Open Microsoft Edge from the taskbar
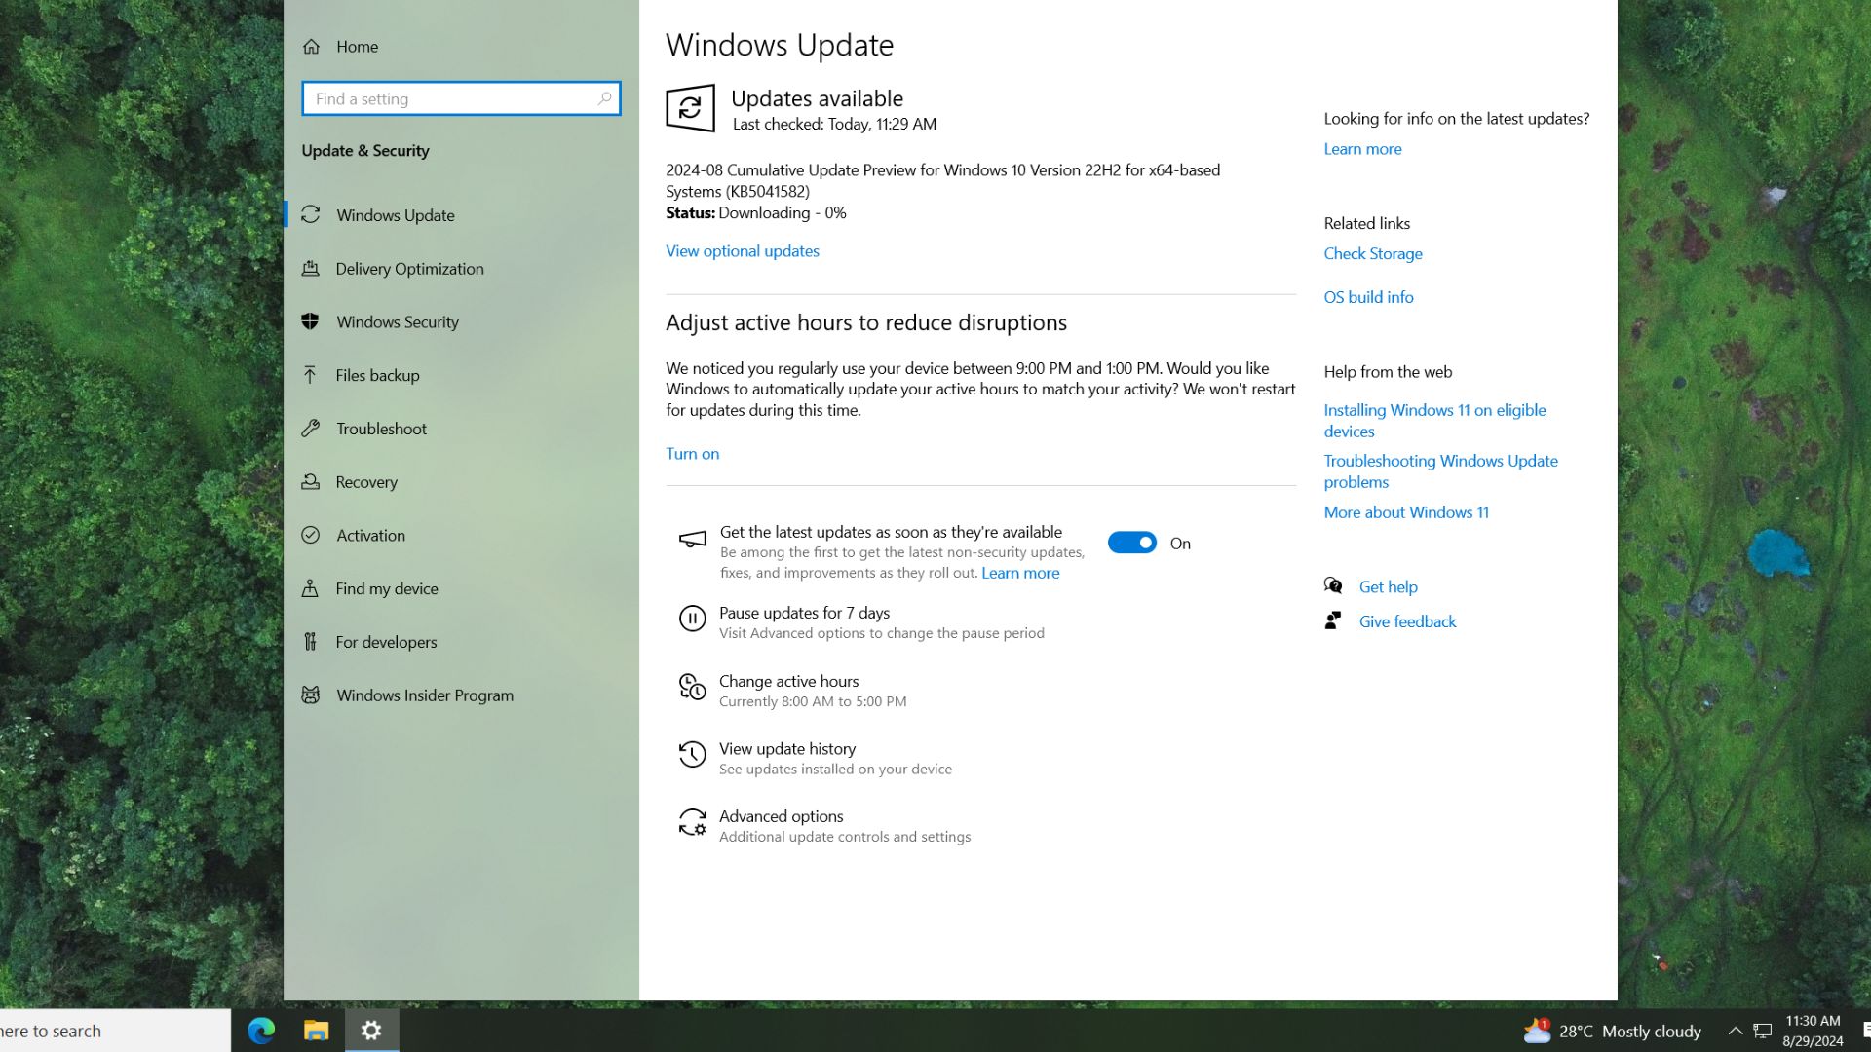The image size is (1871, 1052). coord(261,1030)
